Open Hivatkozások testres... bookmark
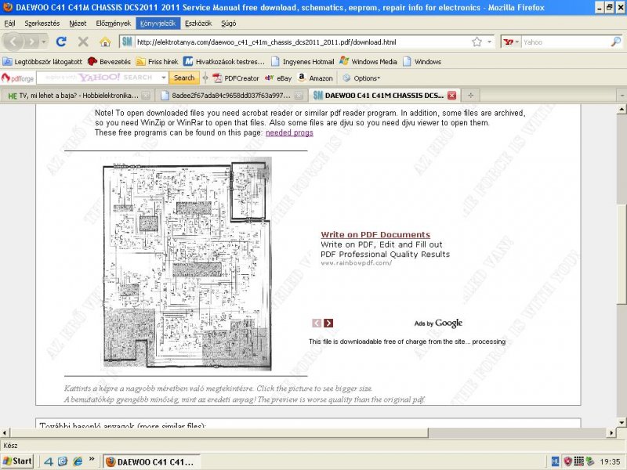 click(x=224, y=62)
